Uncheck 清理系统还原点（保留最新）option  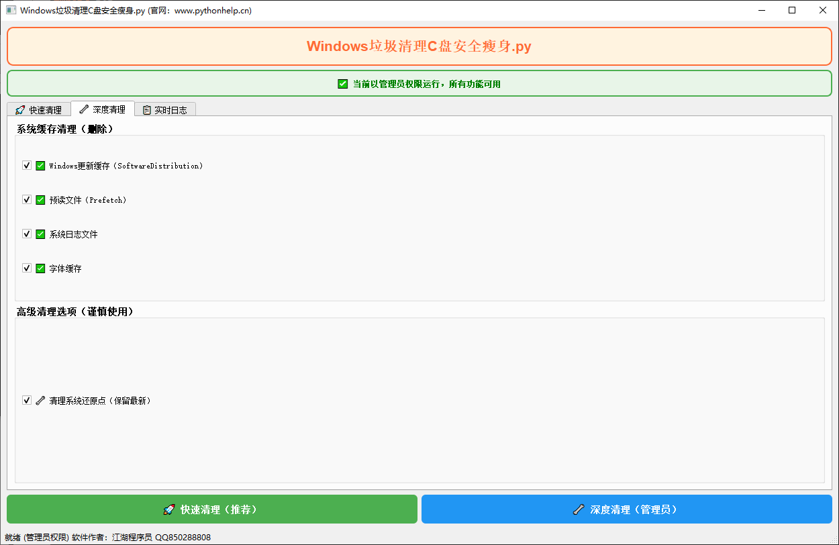click(26, 400)
